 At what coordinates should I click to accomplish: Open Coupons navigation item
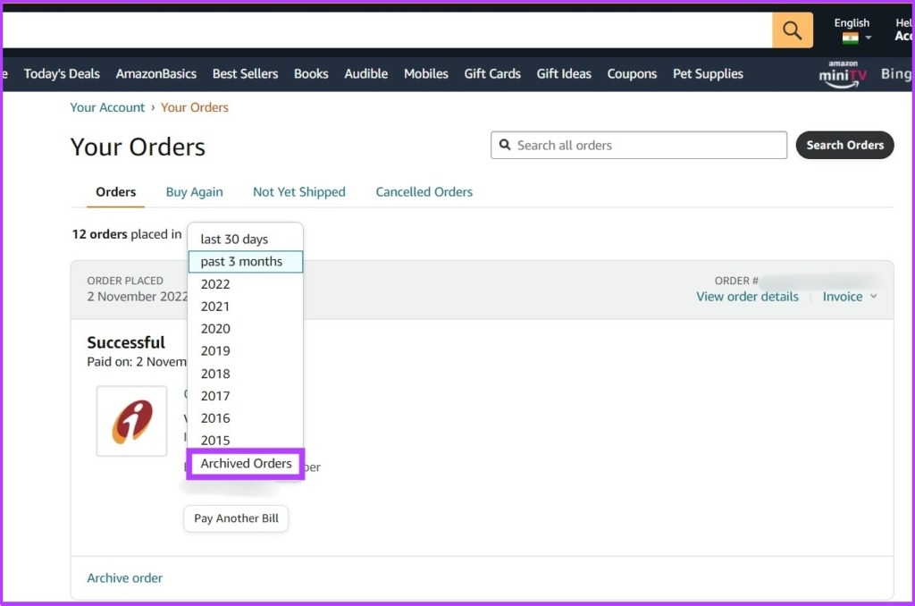(632, 74)
